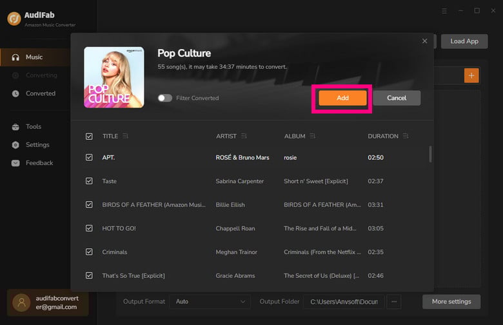Deselect the Criminals song checkbox
This screenshot has width=503, height=325.
point(89,252)
